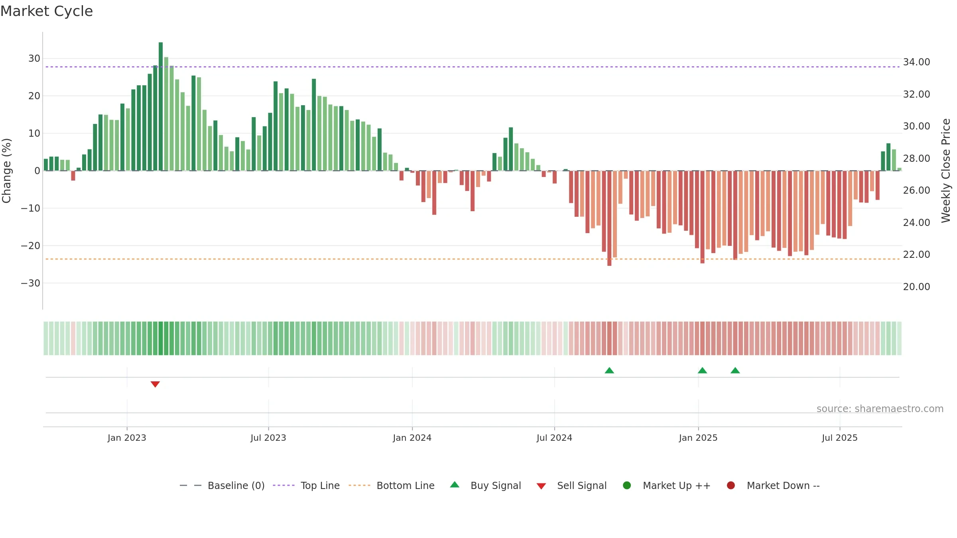Click the 20.00 price axis label
The width and height of the screenshot is (957, 538).
click(916, 287)
